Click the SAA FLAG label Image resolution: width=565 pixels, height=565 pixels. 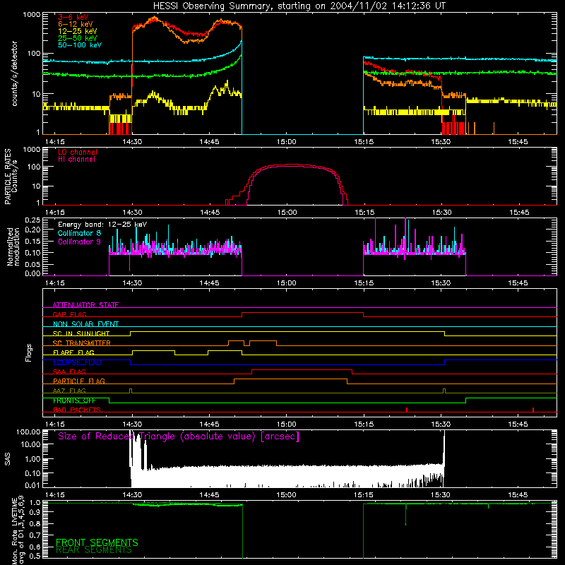click(69, 371)
